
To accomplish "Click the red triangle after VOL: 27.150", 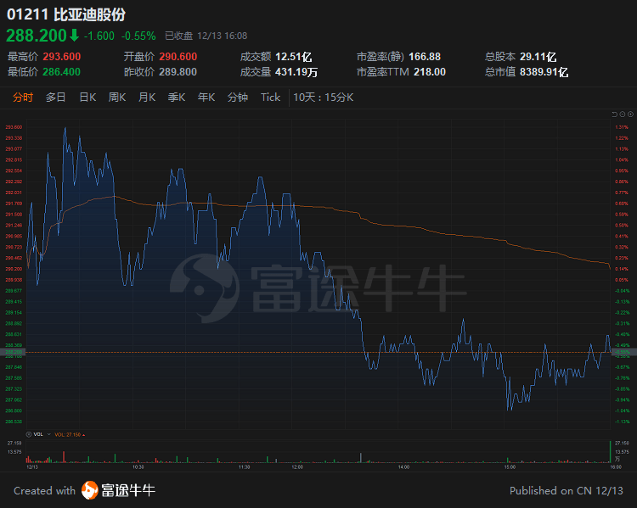I will pyautogui.click(x=84, y=435).
